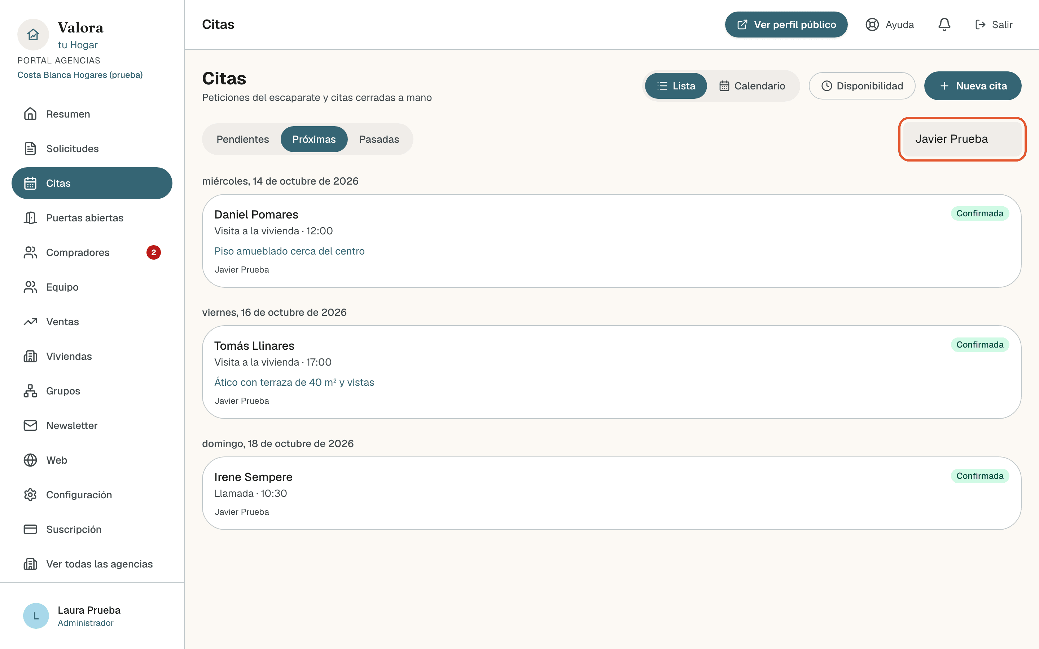This screenshot has height=649, width=1039.
Task: Select Citas in the sidebar
Action: point(92,183)
